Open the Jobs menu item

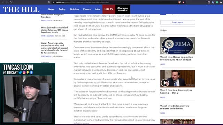click(x=98, y=9)
